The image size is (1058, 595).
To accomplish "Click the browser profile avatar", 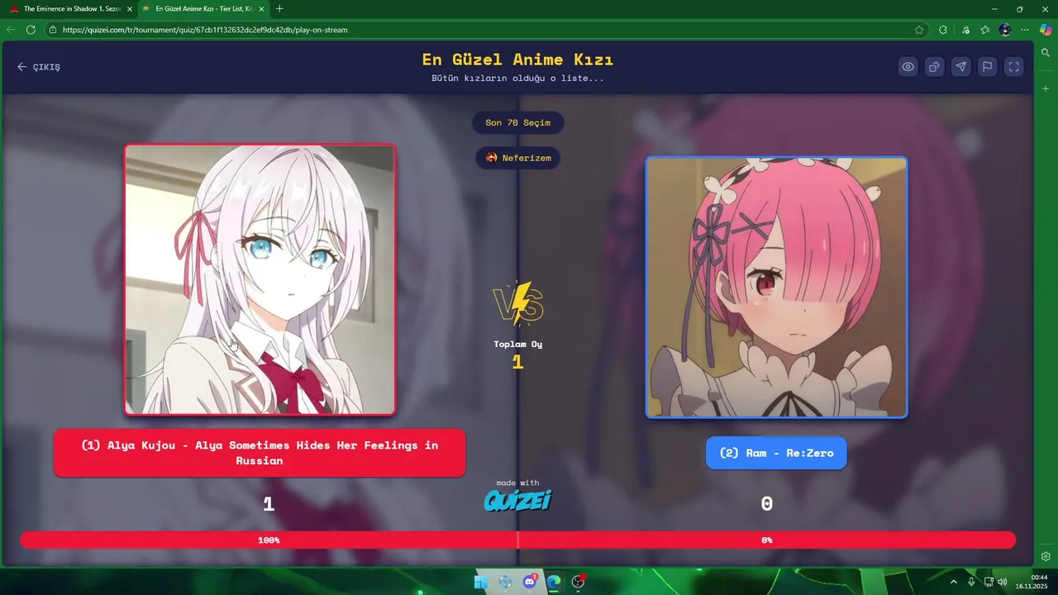I will tap(1005, 30).
